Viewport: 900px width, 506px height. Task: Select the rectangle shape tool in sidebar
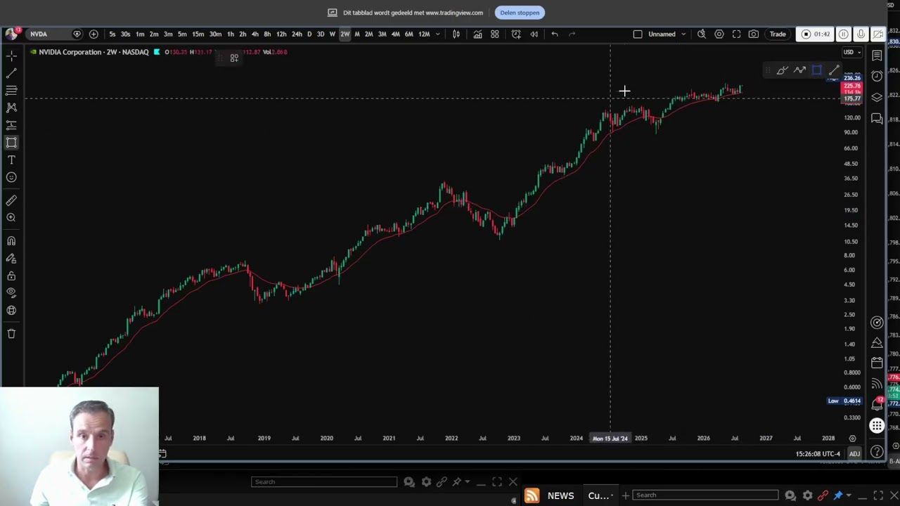point(11,143)
